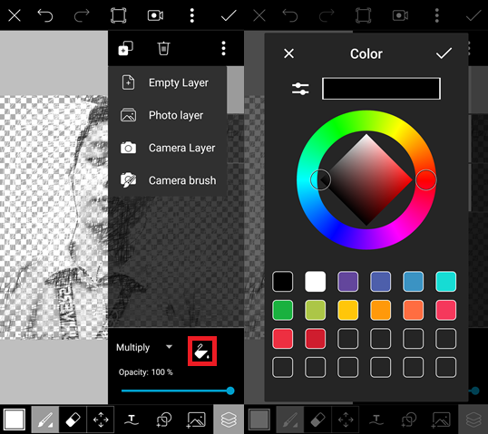Pick the pink preset swatch
This screenshot has width=488, height=434.
[446, 310]
